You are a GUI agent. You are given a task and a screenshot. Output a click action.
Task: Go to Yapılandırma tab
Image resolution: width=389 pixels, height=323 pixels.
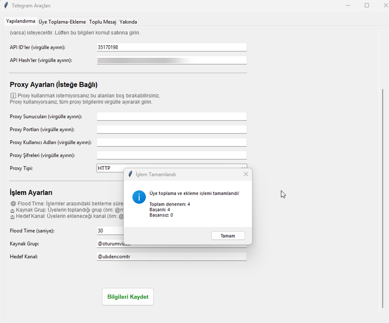[21, 22]
